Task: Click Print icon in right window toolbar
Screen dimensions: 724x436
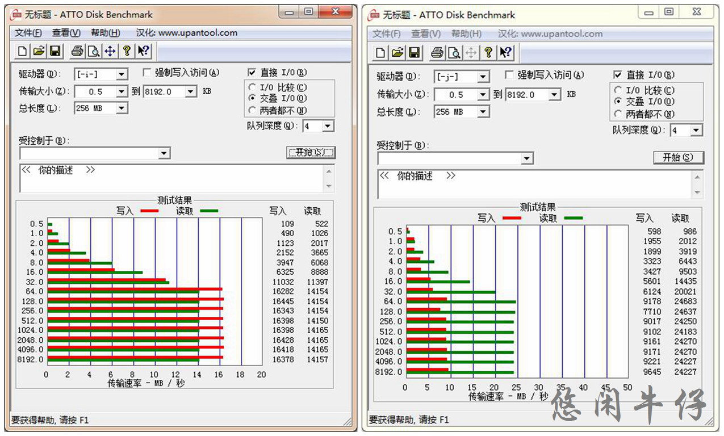Action: pyautogui.click(x=437, y=53)
